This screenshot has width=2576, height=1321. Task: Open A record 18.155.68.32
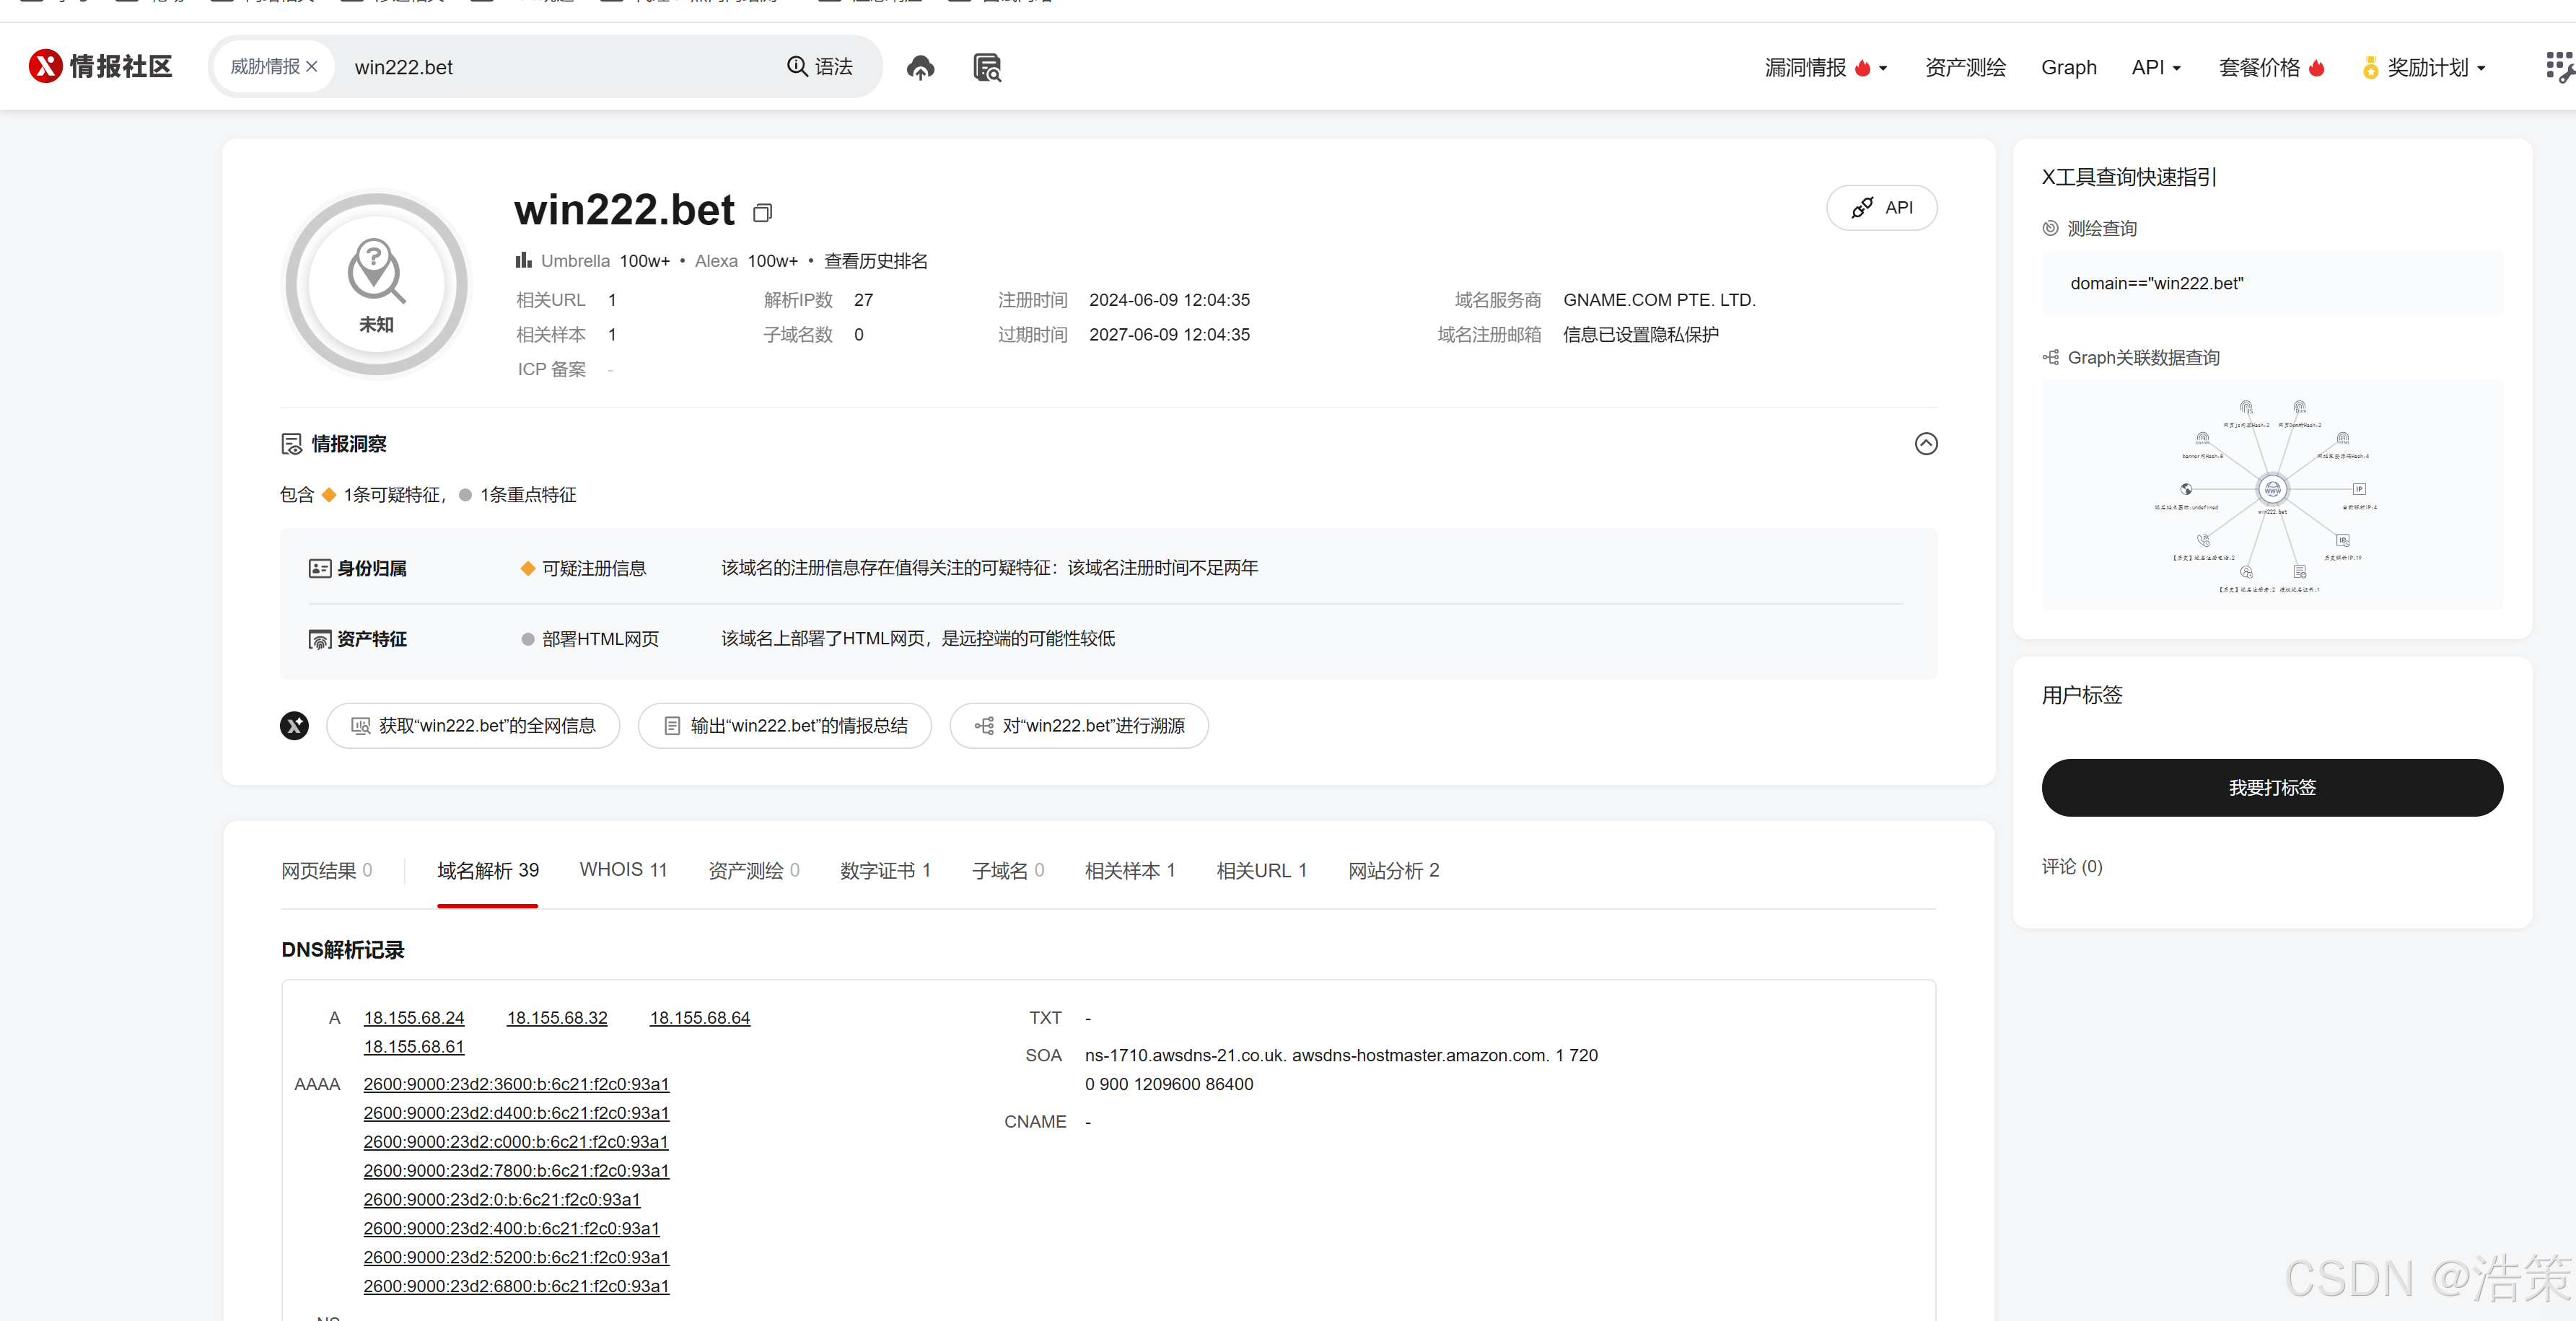[557, 1017]
